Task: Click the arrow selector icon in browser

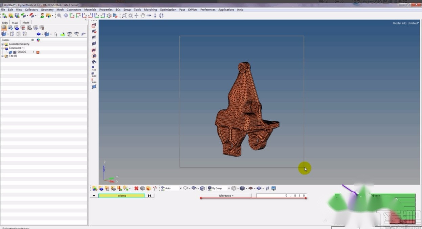Action: coord(56,34)
